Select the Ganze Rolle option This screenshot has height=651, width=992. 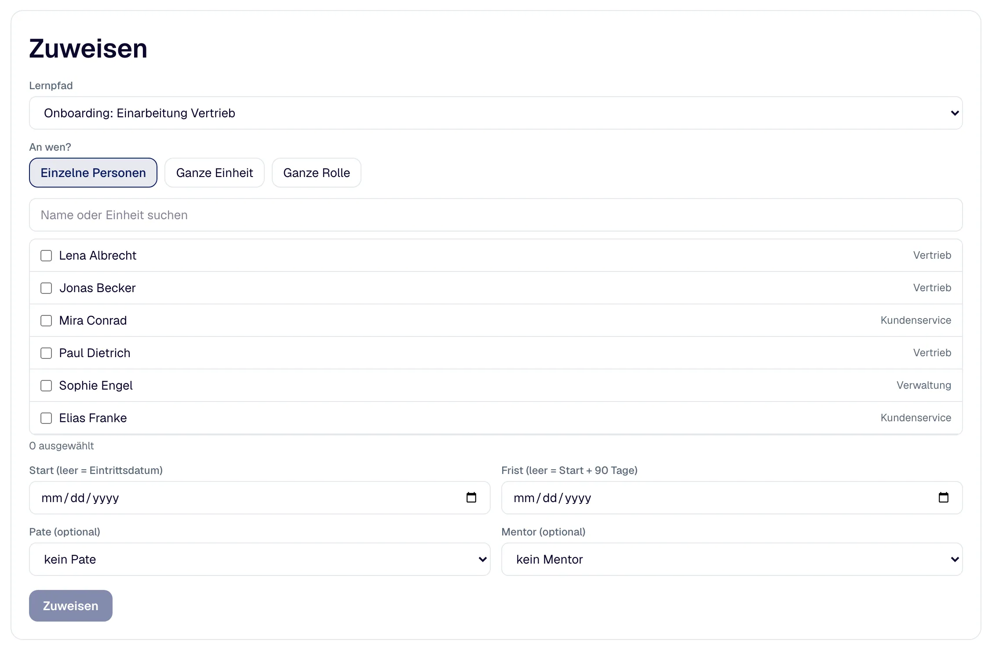[x=317, y=173]
